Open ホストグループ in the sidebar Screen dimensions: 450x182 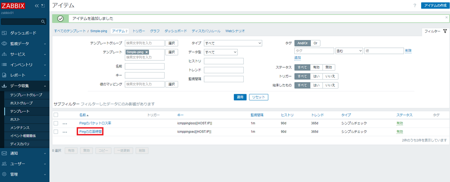point(21,103)
